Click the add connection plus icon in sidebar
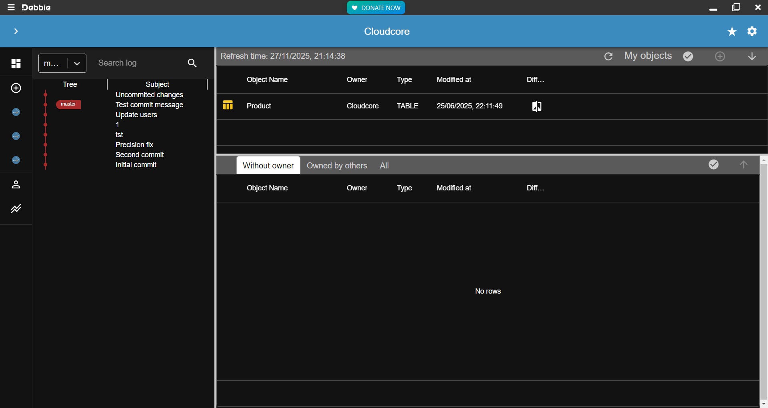 coord(16,88)
